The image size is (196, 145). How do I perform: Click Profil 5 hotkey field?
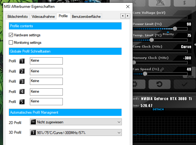tap(46, 101)
